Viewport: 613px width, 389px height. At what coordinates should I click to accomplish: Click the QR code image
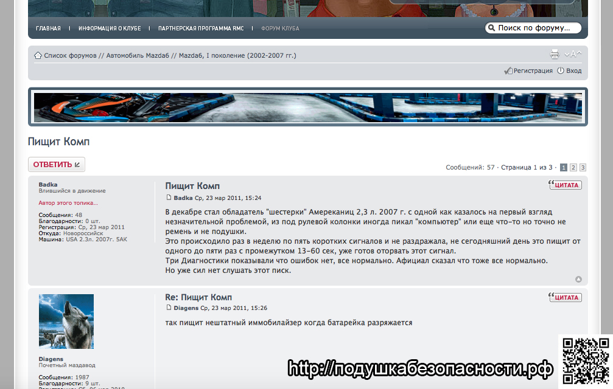coord(585,359)
